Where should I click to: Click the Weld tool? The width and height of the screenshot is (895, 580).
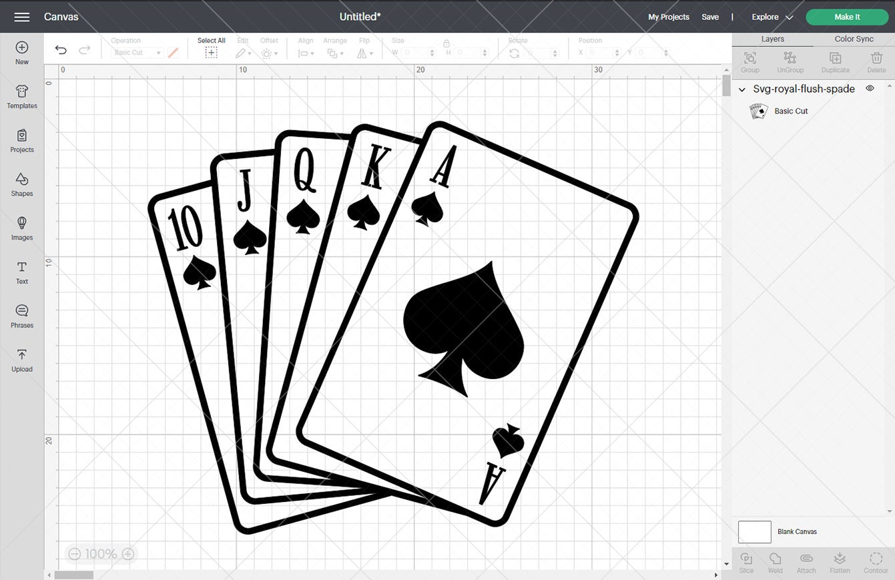point(775,561)
